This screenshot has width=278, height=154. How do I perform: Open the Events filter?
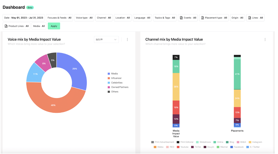pos(188,18)
